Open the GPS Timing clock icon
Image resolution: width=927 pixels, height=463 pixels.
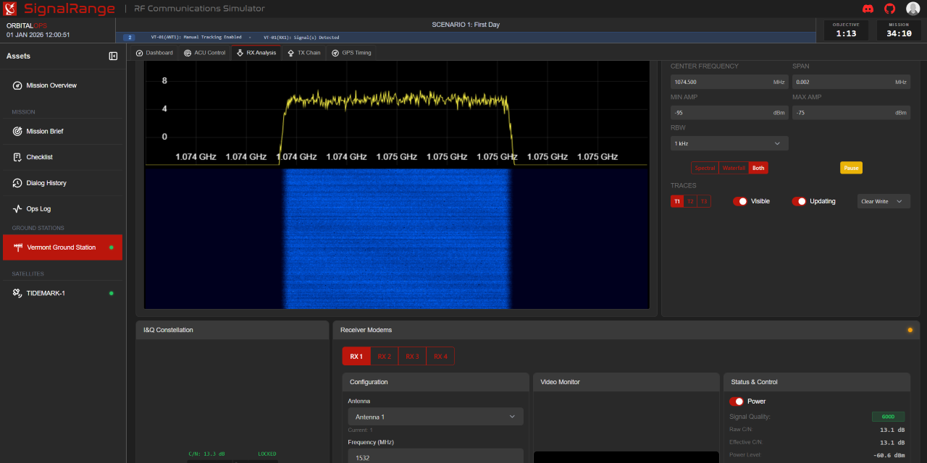tap(334, 52)
